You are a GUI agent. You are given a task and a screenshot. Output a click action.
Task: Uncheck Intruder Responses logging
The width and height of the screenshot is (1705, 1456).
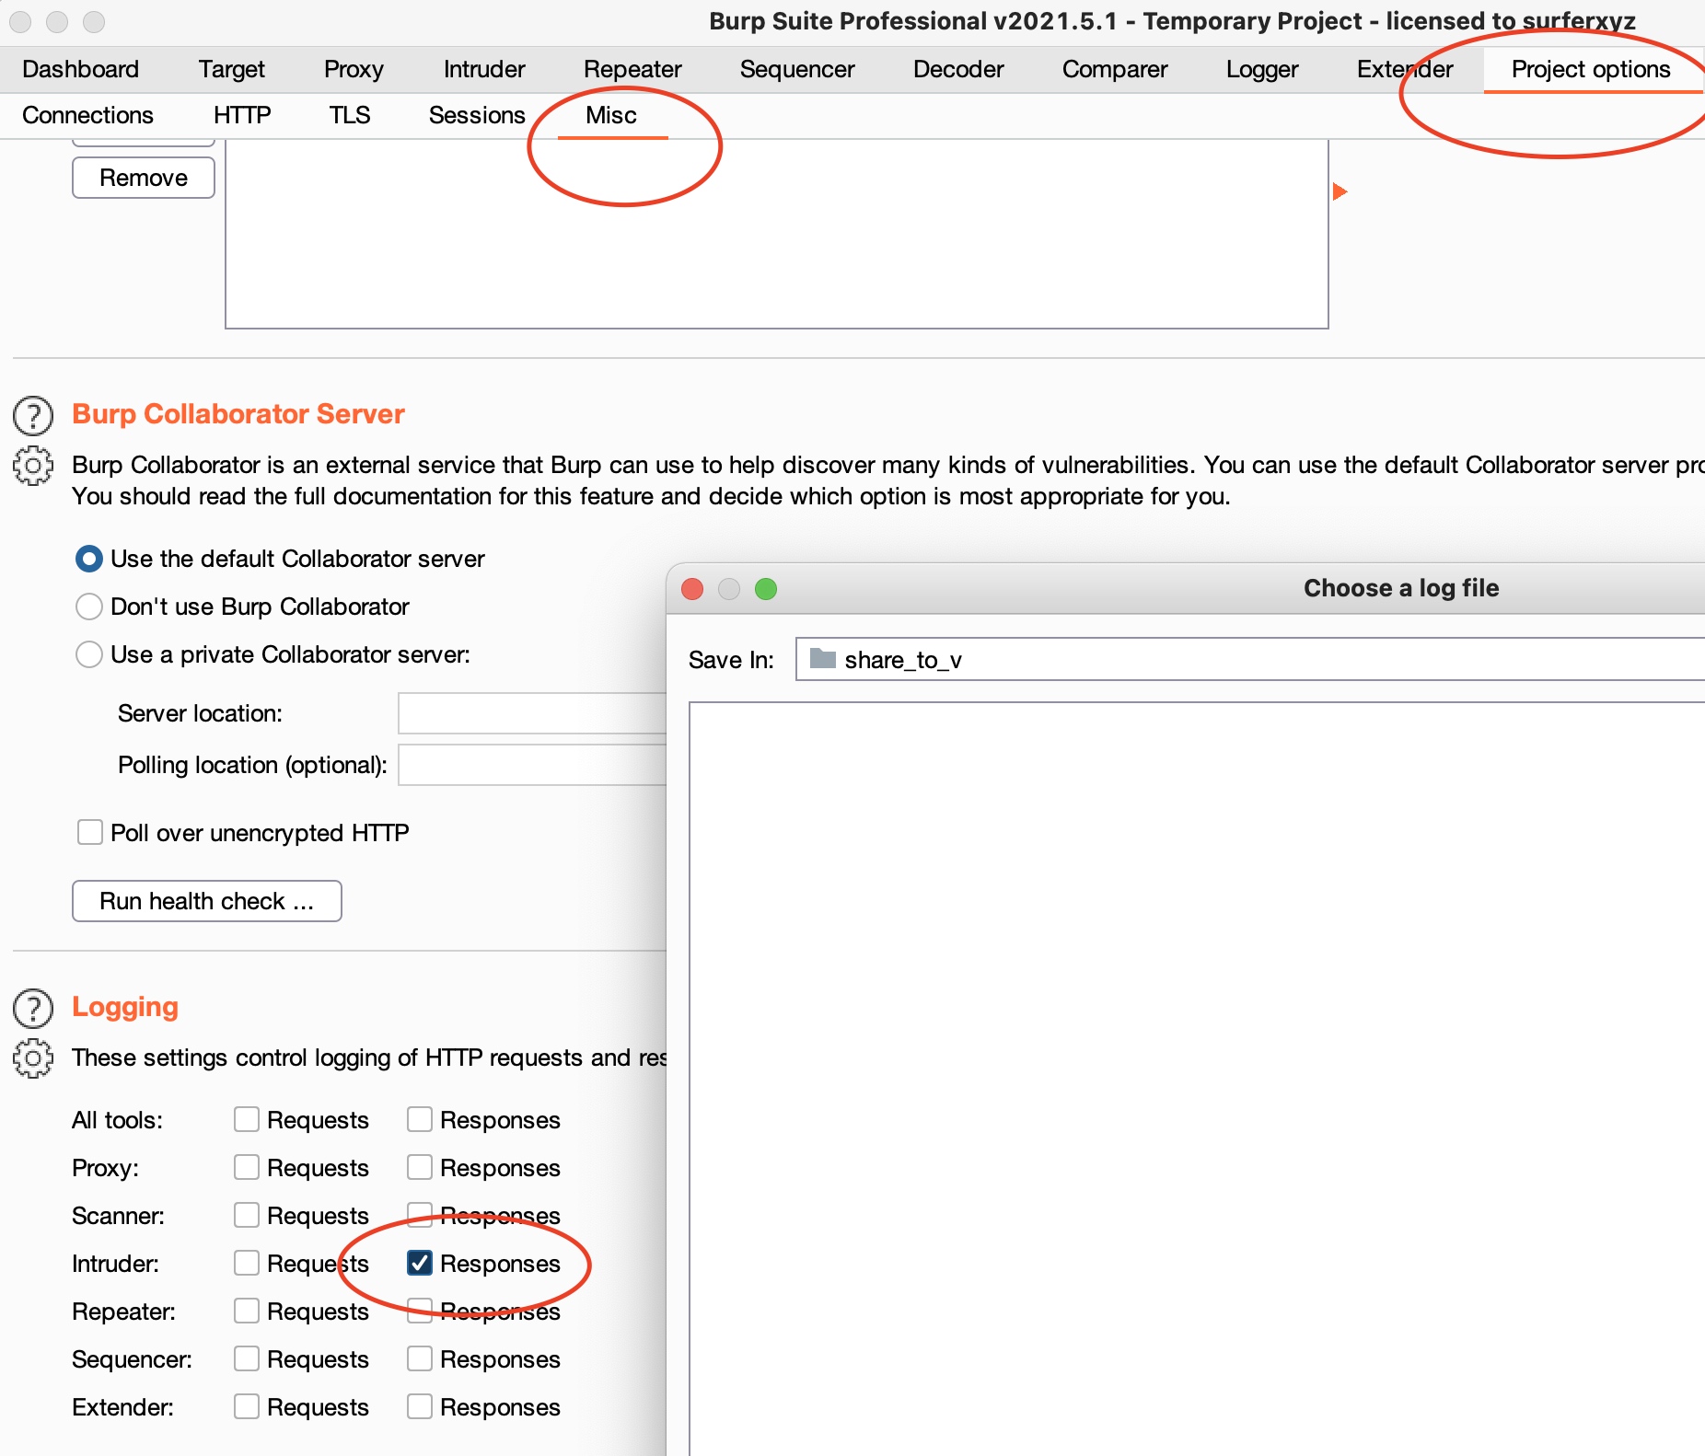[420, 1263]
